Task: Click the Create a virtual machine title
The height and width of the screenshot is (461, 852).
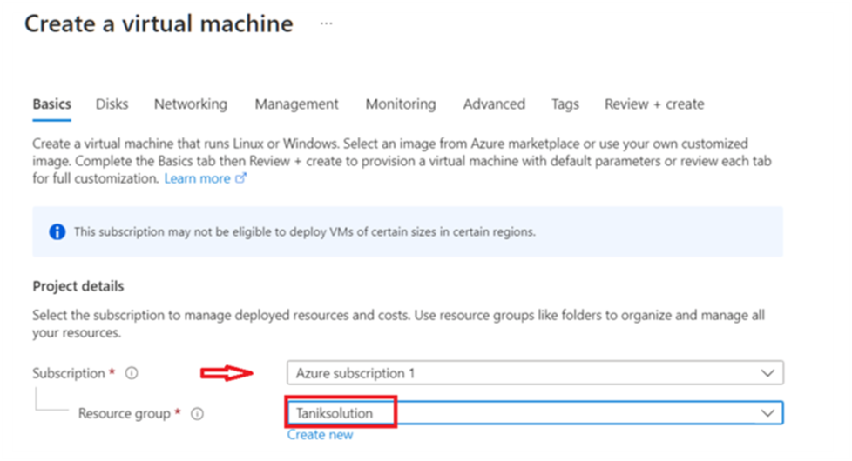Action: (x=159, y=23)
